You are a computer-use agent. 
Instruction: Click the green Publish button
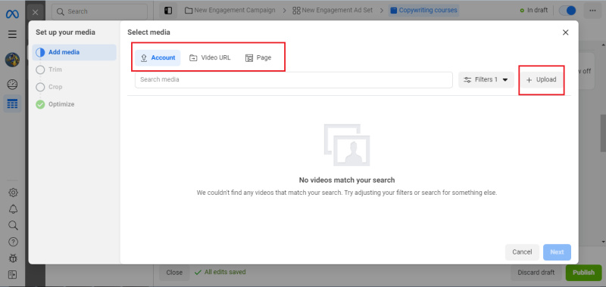[583, 273]
